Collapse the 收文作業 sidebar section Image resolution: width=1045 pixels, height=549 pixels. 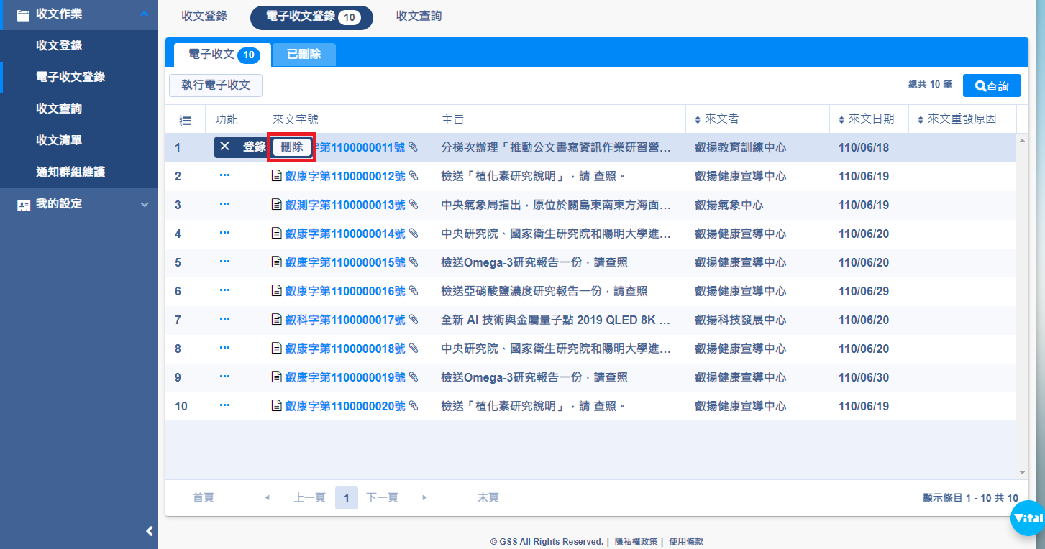click(145, 14)
